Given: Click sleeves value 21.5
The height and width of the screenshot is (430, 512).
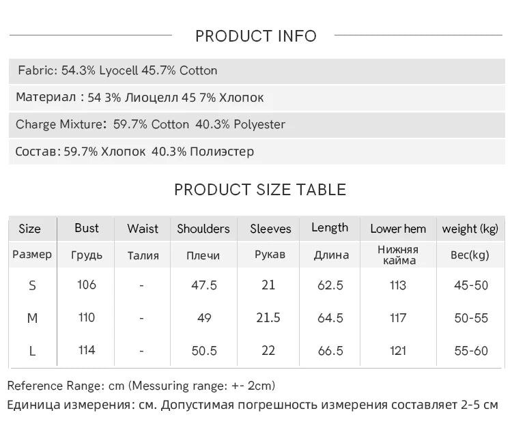Looking at the screenshot, I should tap(268, 317).
